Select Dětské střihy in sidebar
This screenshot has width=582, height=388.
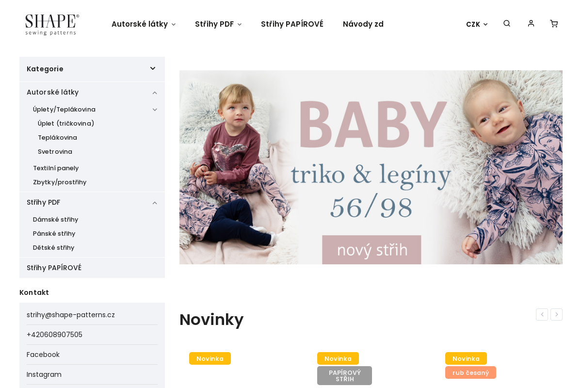pos(54,248)
